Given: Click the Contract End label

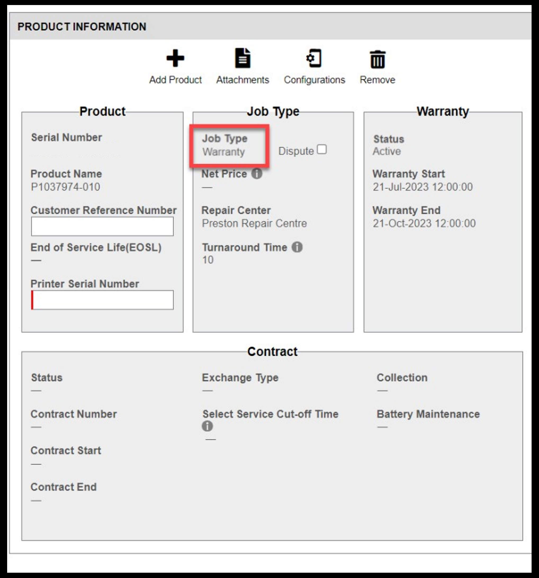Looking at the screenshot, I should pos(64,487).
